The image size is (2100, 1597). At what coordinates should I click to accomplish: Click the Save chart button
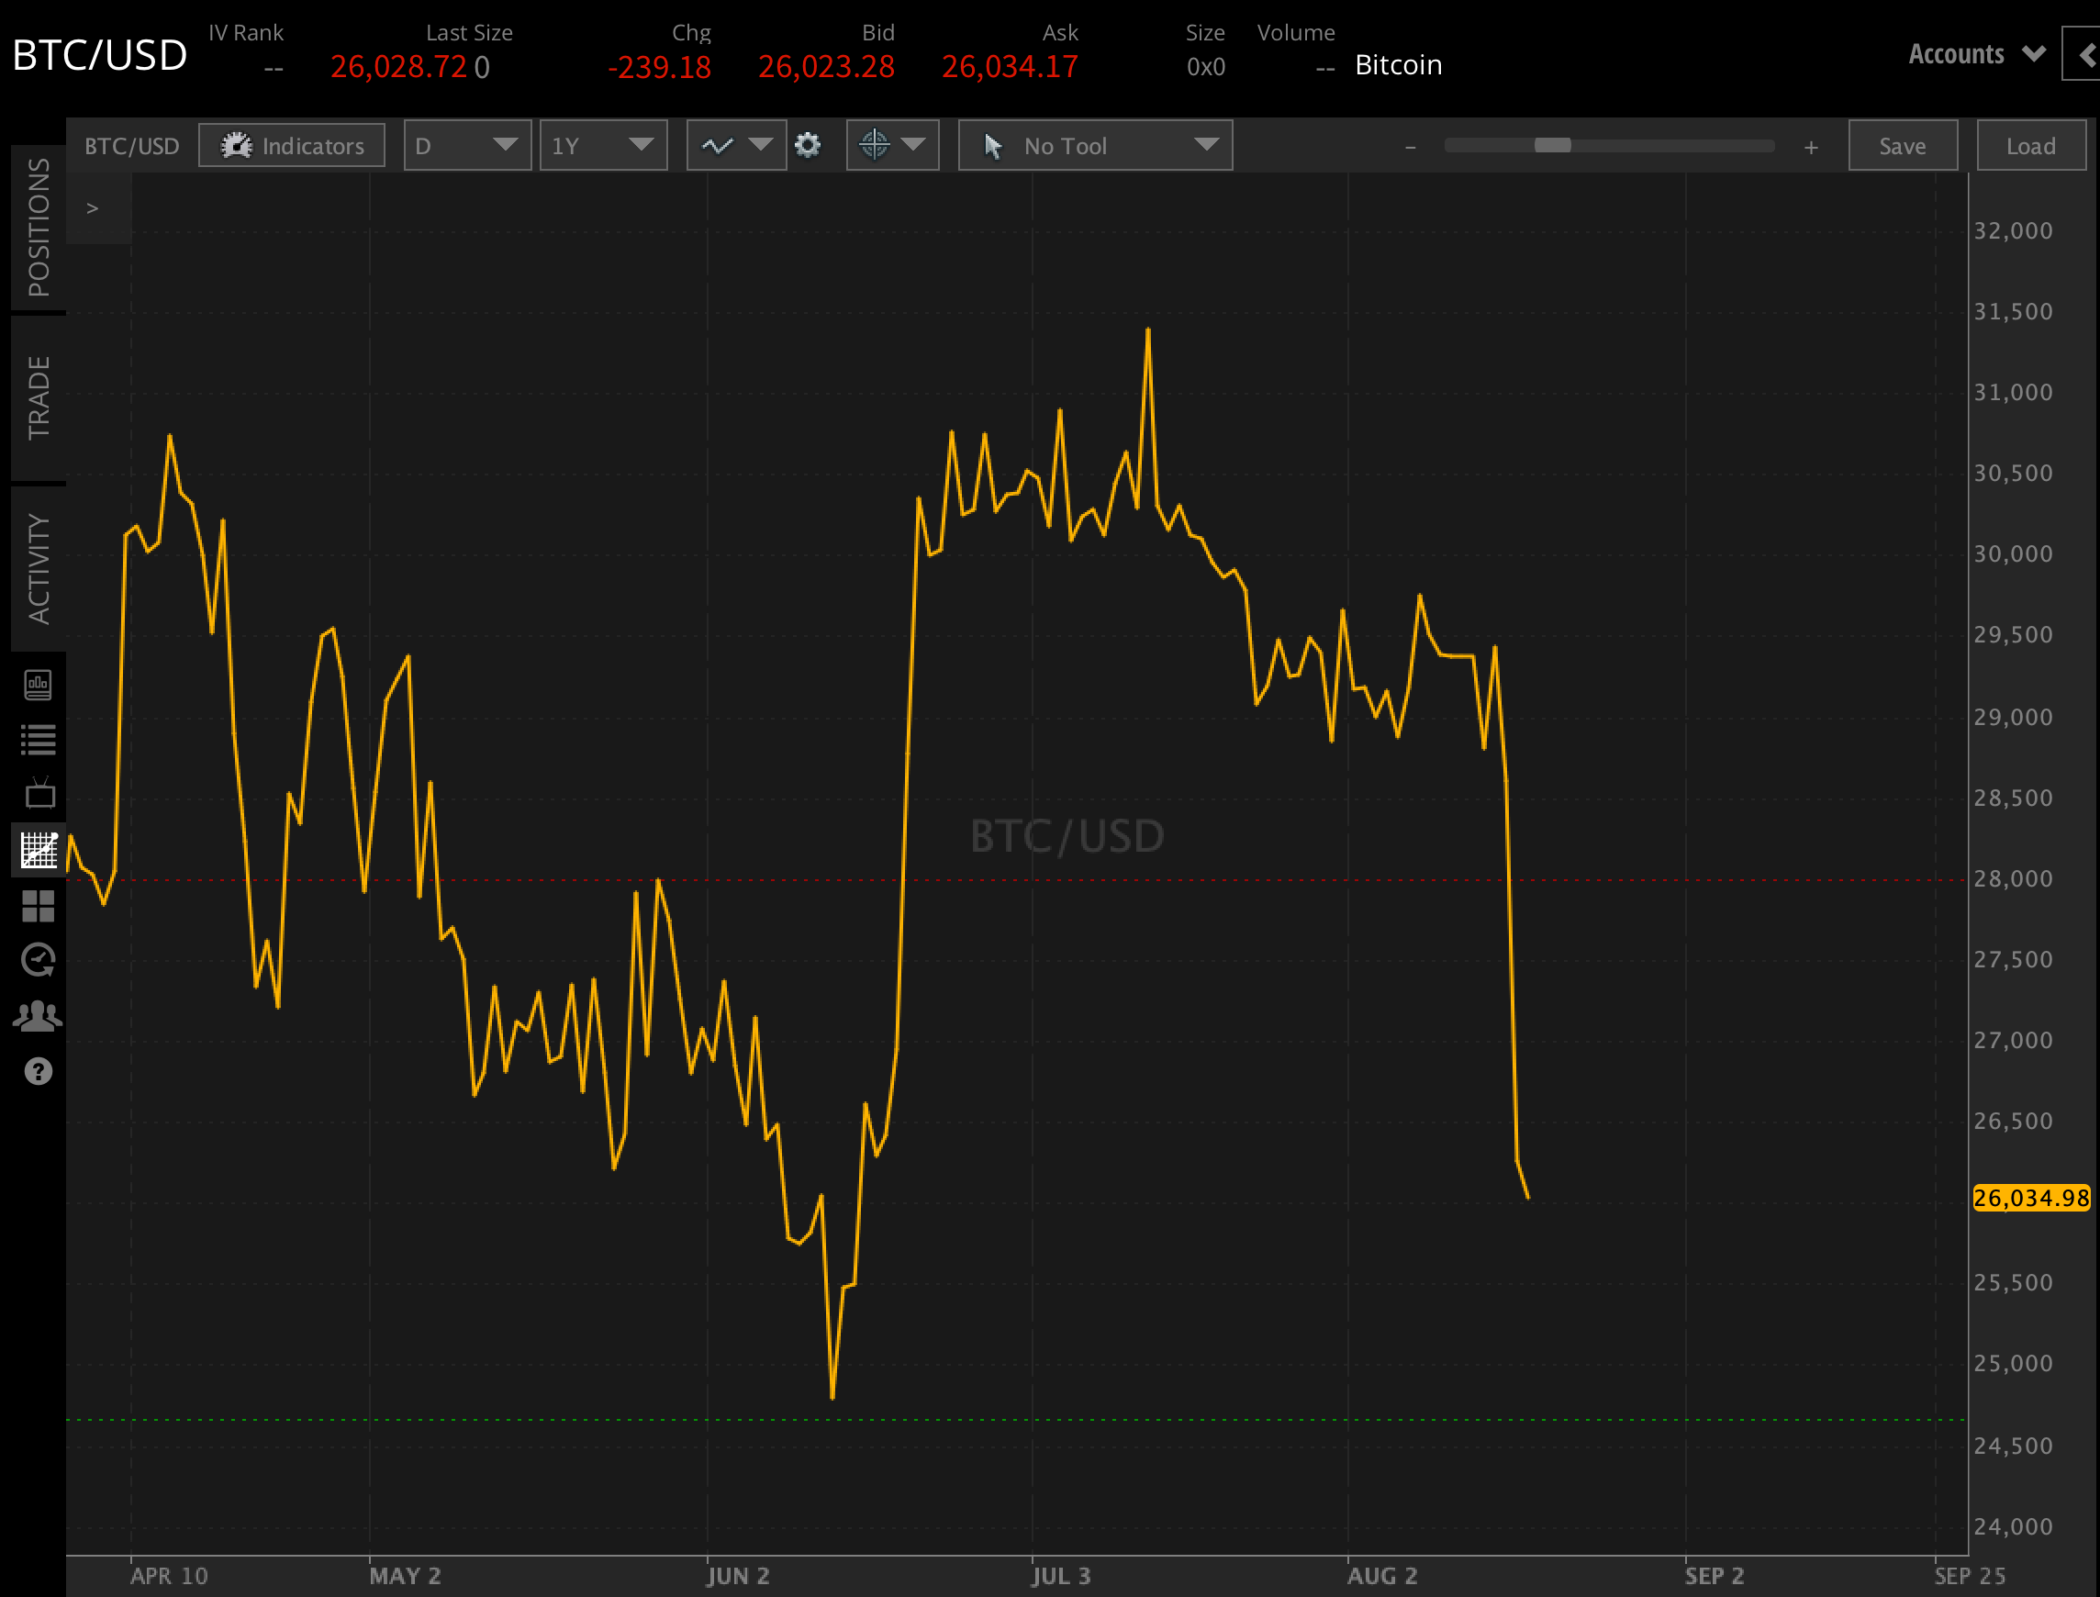pos(1903,145)
